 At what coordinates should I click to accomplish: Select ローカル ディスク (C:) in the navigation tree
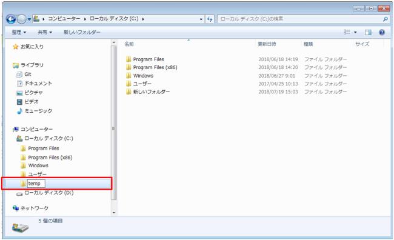(48, 138)
